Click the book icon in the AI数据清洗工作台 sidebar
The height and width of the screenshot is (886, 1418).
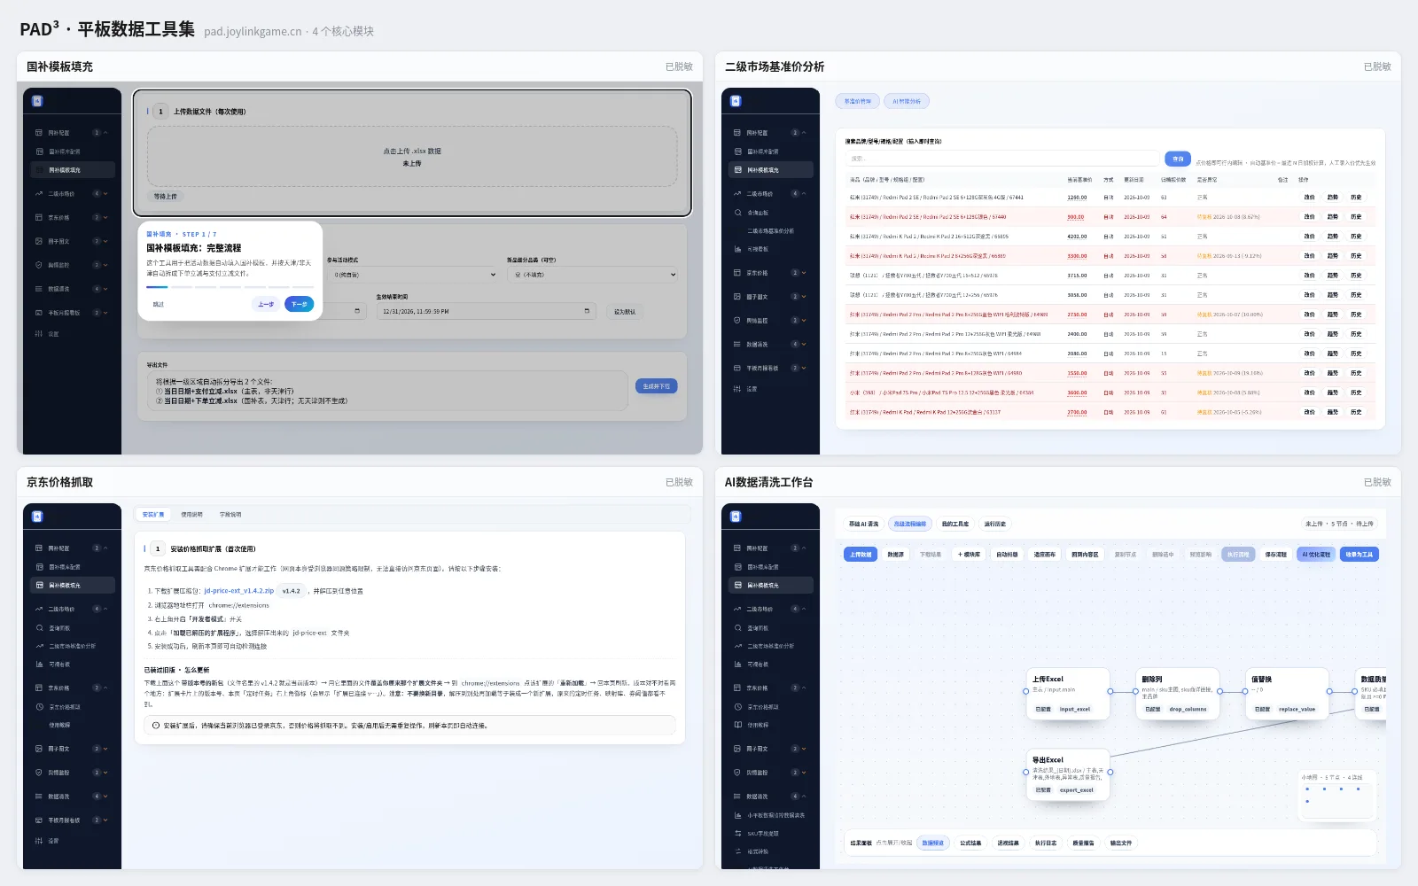click(737, 725)
